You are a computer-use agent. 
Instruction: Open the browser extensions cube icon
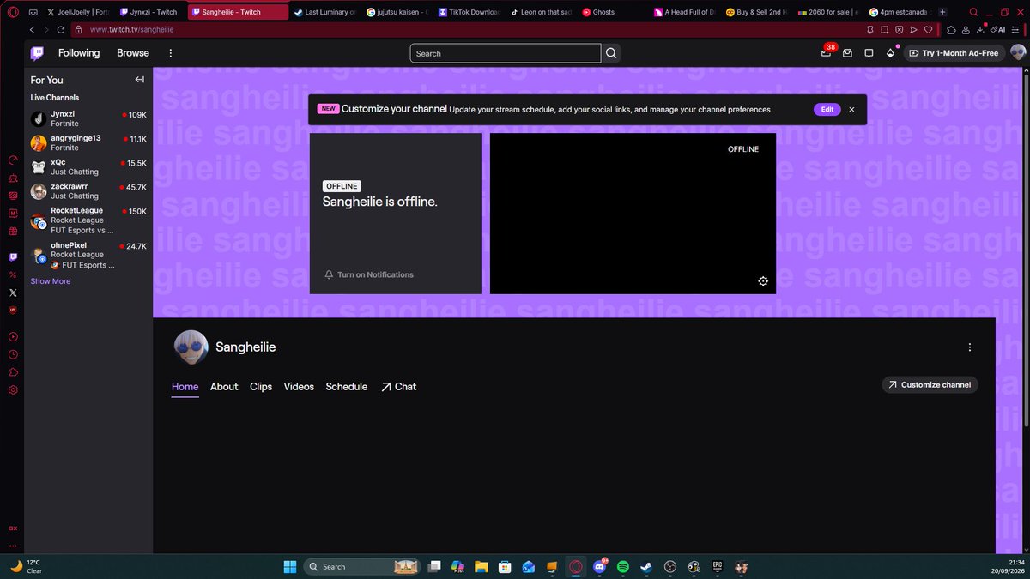(x=952, y=29)
